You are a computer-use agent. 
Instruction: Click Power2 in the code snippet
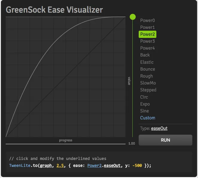click(94, 166)
